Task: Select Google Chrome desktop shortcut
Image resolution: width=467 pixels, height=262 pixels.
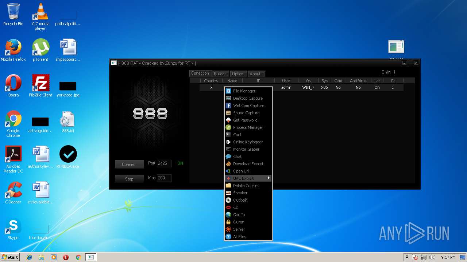Action: [13, 124]
